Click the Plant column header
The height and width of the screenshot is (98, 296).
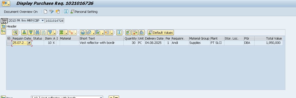217,38
